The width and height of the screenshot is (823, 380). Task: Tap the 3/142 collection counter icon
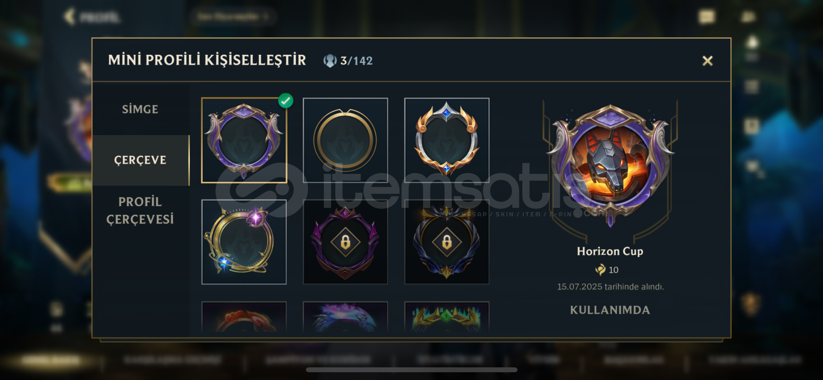click(330, 61)
